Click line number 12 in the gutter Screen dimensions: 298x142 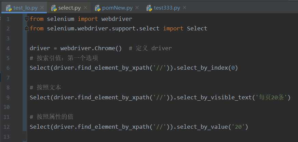pos(7,127)
